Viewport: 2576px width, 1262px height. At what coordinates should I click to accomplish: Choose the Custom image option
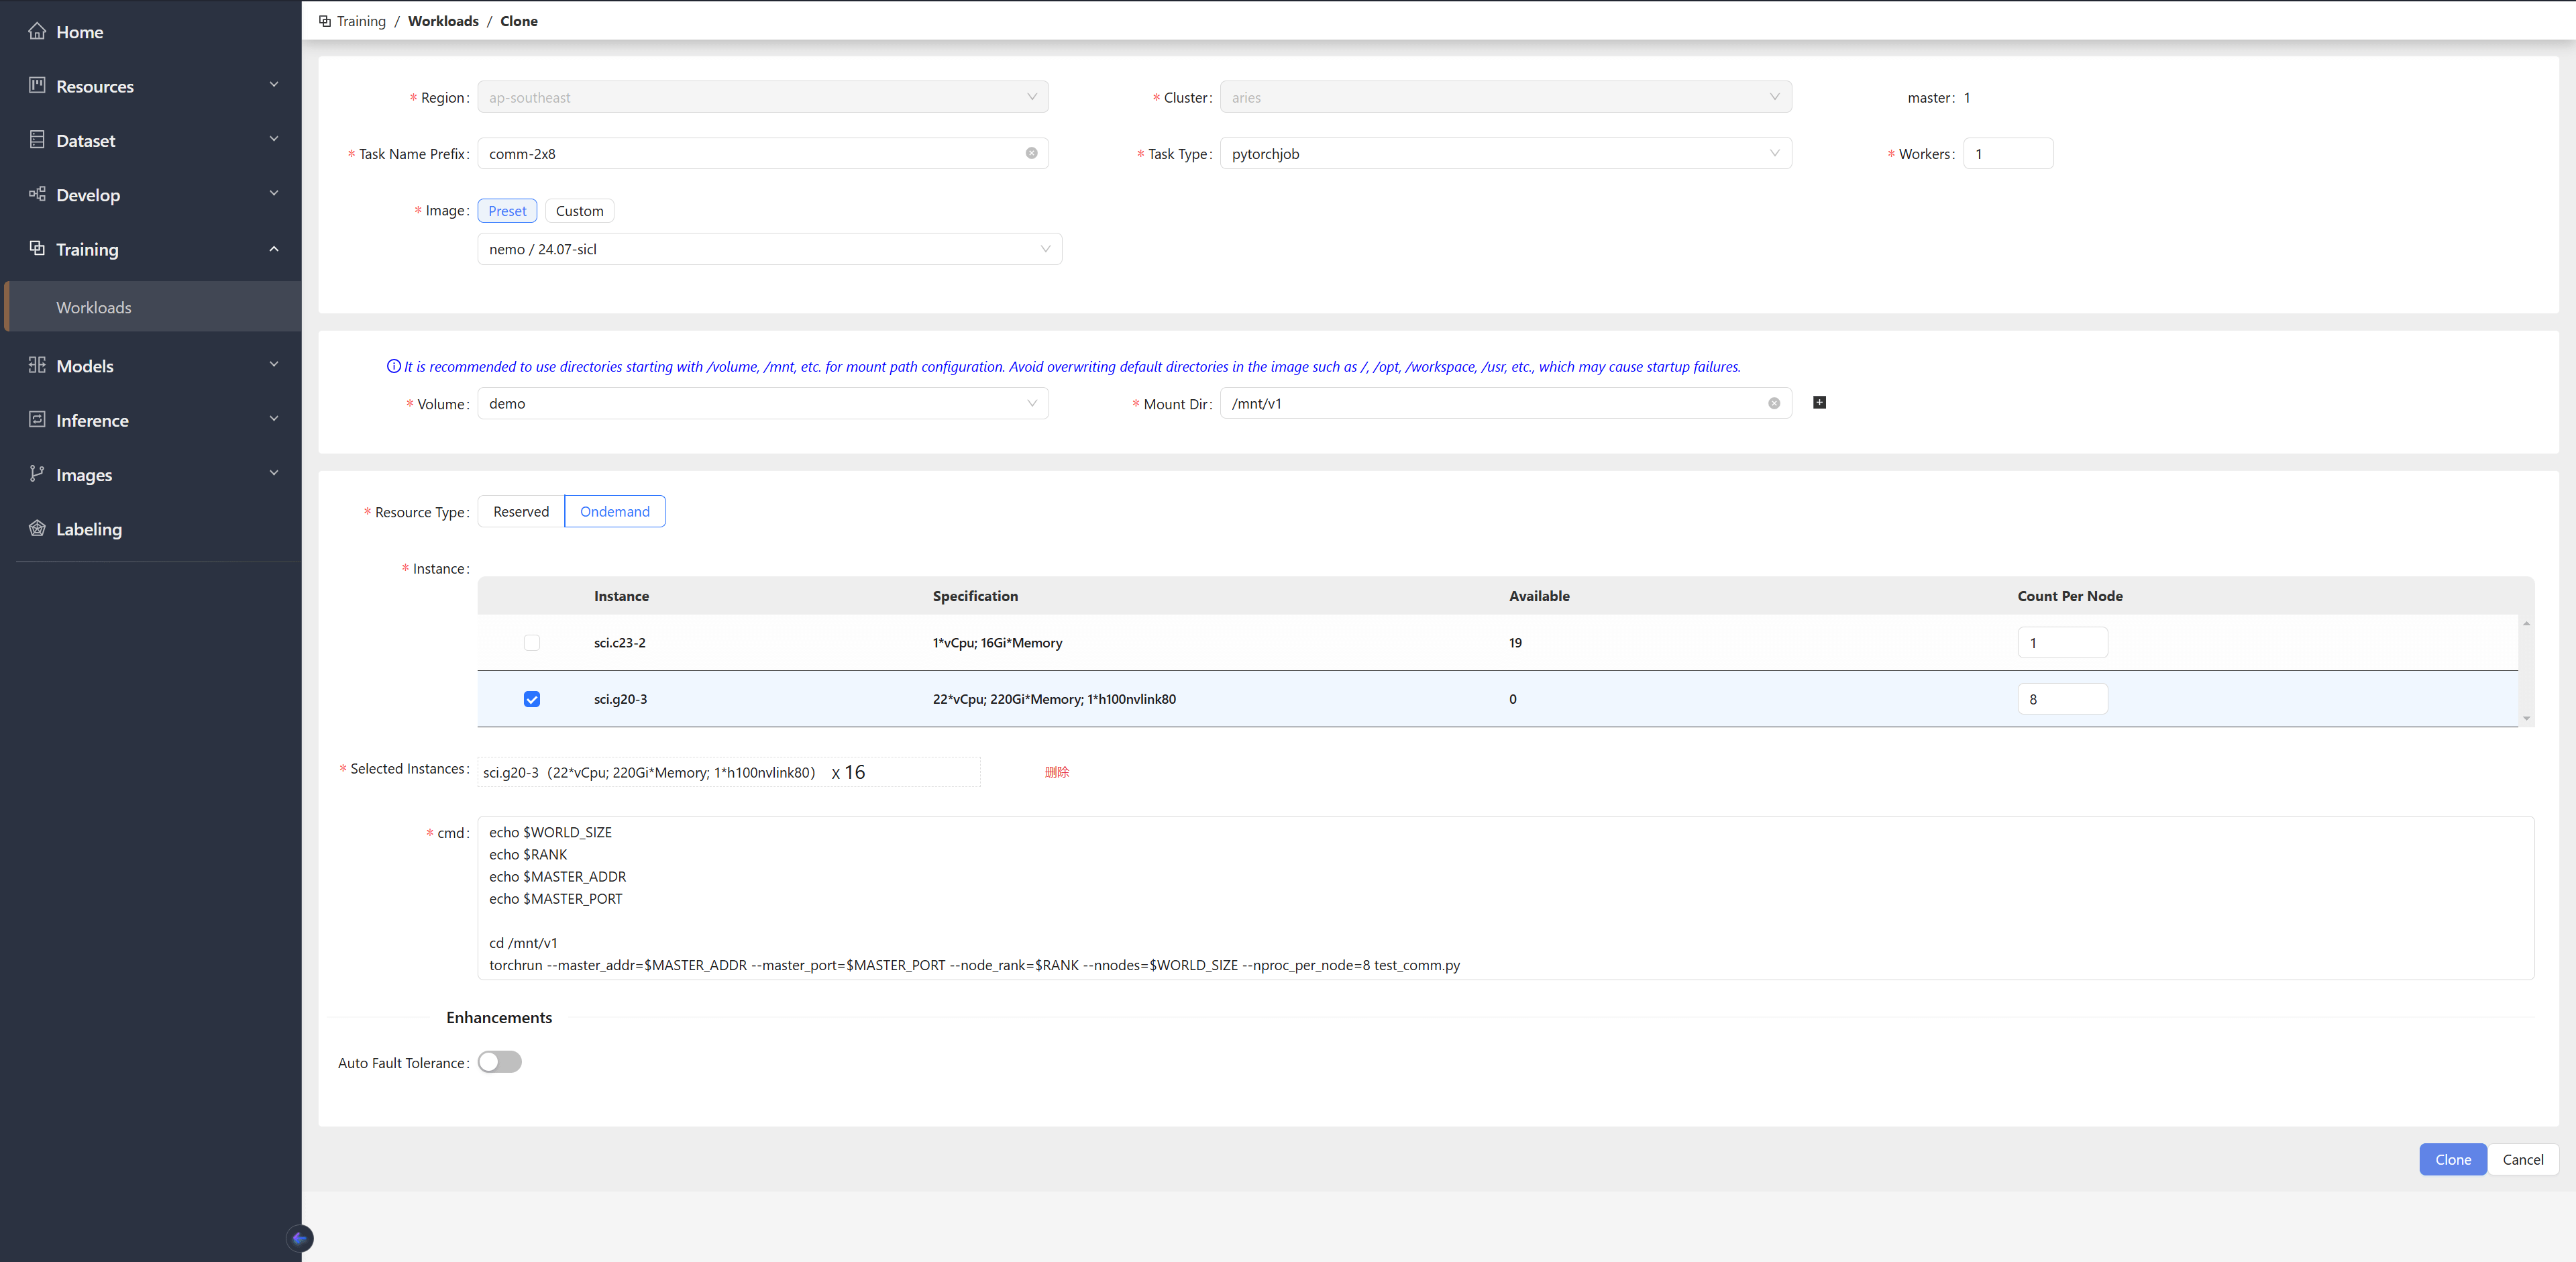[580, 210]
